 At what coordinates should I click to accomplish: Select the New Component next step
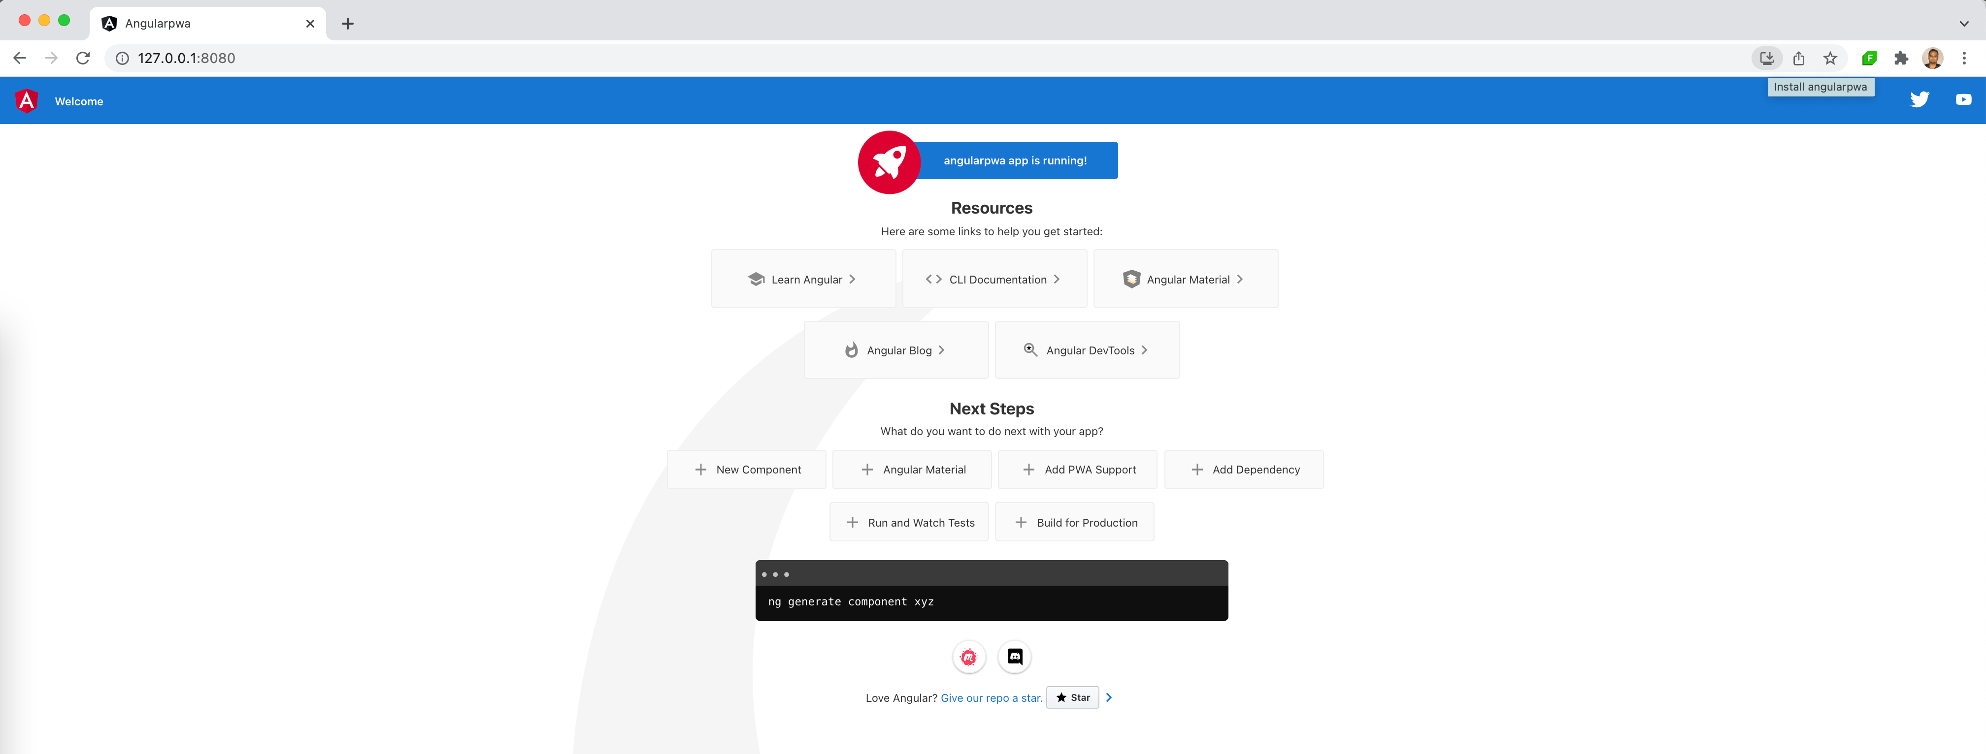[746, 469]
